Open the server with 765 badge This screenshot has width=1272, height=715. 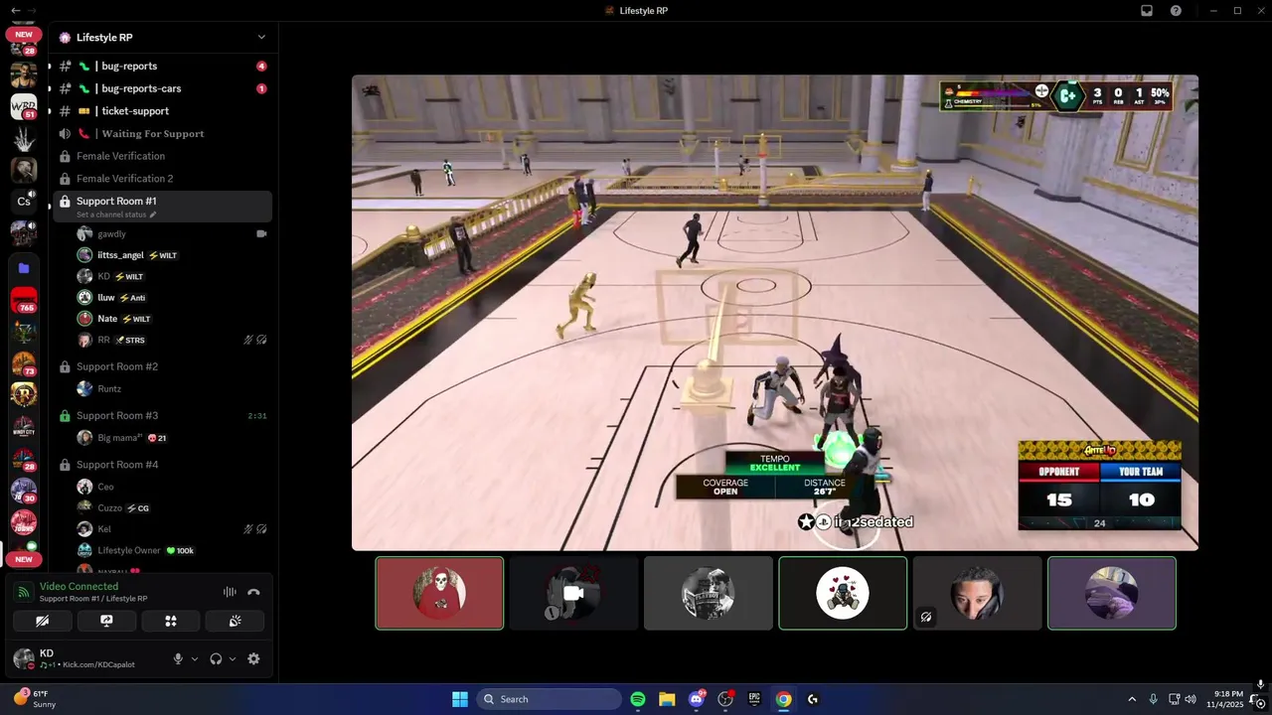click(x=24, y=300)
